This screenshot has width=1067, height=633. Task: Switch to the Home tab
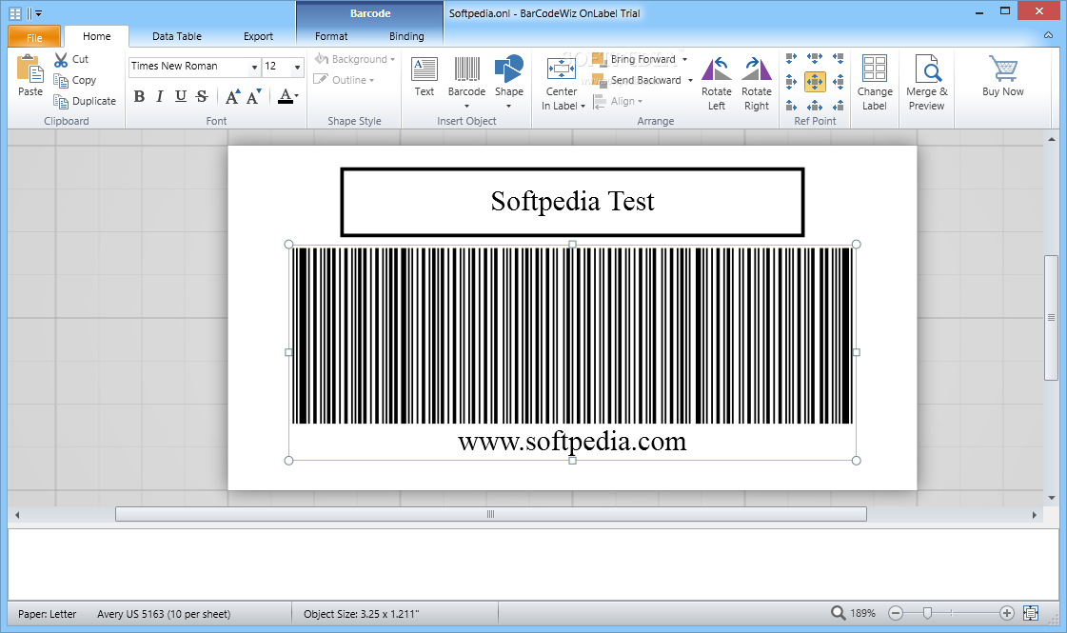pos(97,36)
